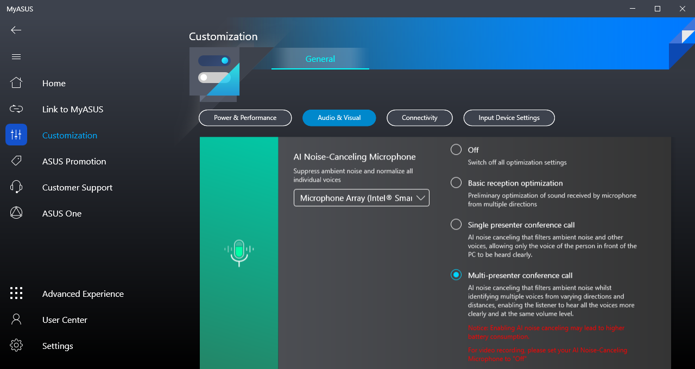Screen dimensions: 695x369
Task: Maximize the MyASUS window
Action: tap(658, 9)
